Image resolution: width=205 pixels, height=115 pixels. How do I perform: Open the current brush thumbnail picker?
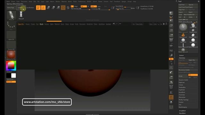point(11,15)
